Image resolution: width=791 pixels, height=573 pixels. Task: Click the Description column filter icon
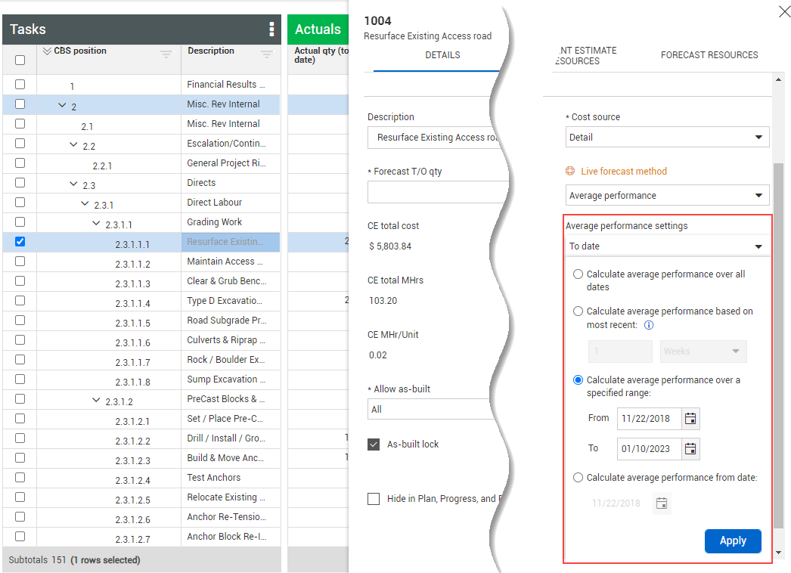266,54
